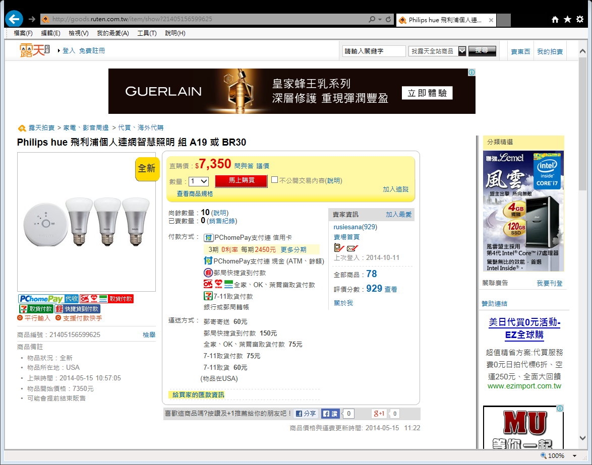The width and height of the screenshot is (592, 465).
Task: Click the breadcrumb Ruten house icon
Action: coord(22,128)
